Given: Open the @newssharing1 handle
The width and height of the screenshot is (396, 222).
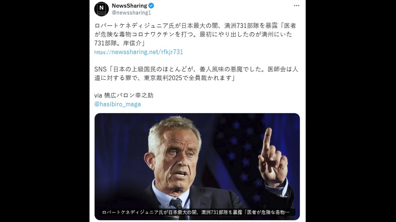Looking at the screenshot, I should (131, 13).
